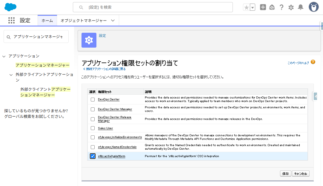The width and height of the screenshot is (323, 186).
Task: Click the アプリケーション権限セットの割り当て heading
Action: point(130,63)
